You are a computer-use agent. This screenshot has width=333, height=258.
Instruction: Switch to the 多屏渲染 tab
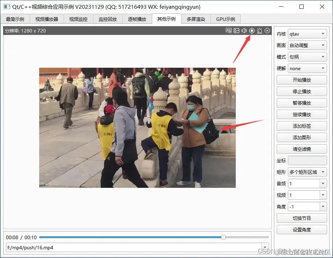click(x=196, y=19)
